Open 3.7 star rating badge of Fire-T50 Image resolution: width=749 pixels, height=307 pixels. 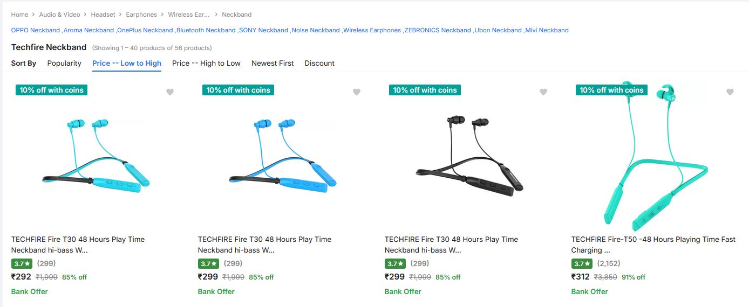pyautogui.click(x=582, y=263)
